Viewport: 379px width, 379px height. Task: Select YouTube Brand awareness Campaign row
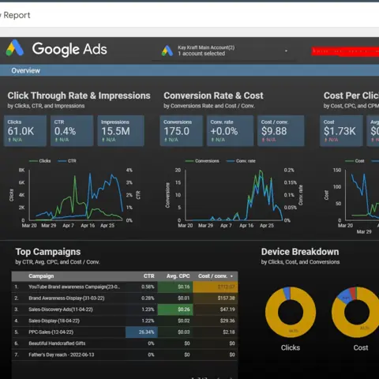(125, 287)
